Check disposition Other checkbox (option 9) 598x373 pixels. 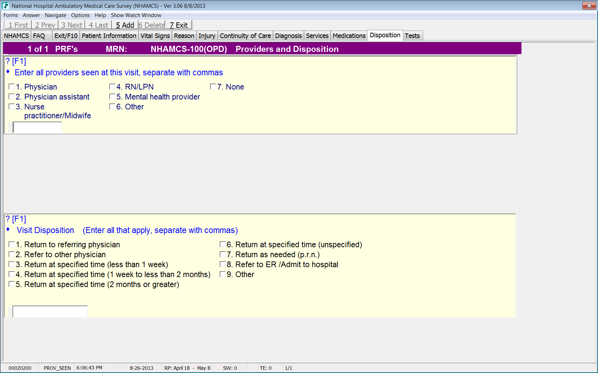(223, 274)
